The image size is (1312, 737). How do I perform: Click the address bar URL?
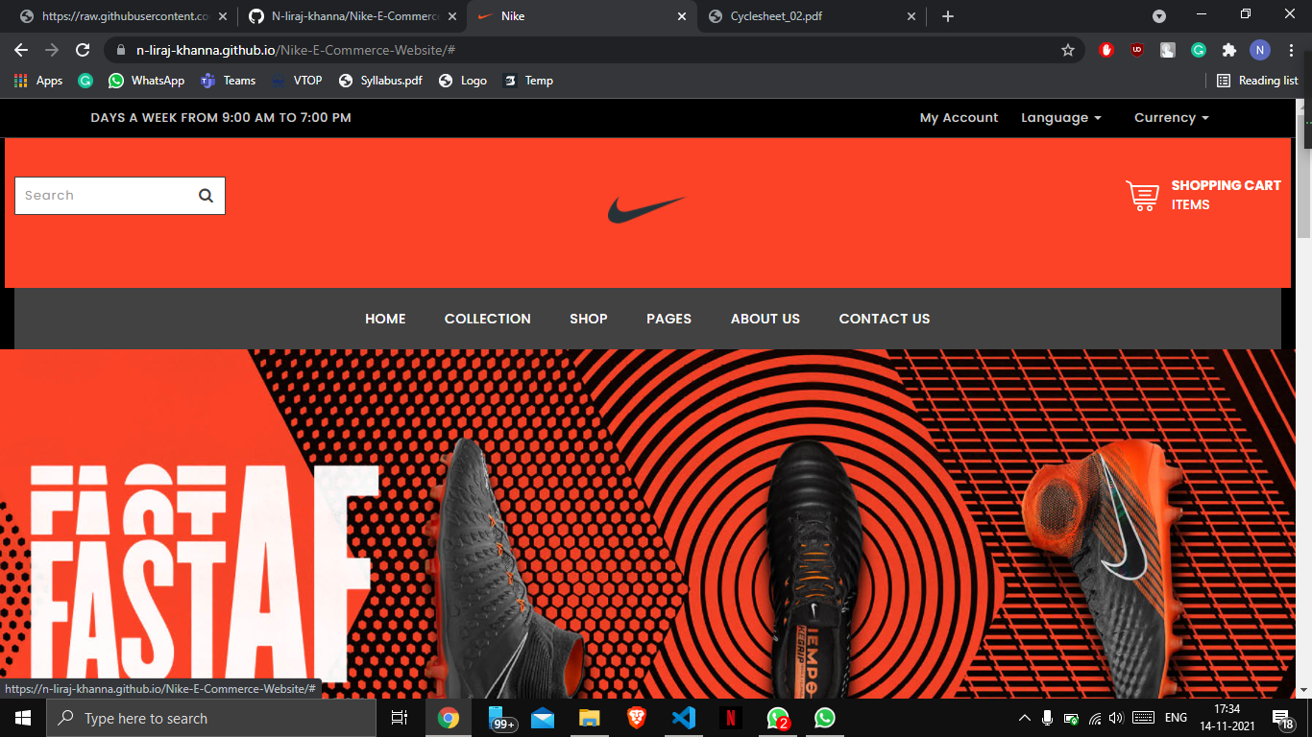(296, 50)
